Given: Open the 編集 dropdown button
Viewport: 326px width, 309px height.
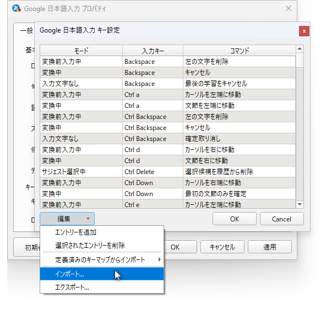Looking at the screenshot, I should (x=67, y=219).
